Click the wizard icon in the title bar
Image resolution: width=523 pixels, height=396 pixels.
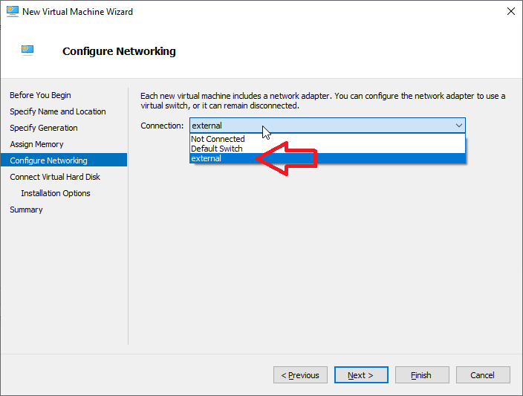[11, 12]
